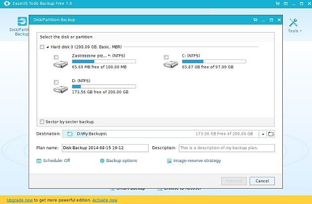
Task: Browse for destination folder icon
Action: (270, 134)
